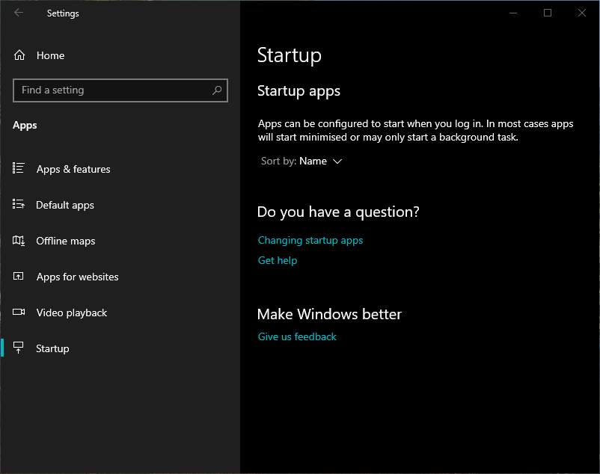Switch to the Startup page
This screenshot has height=474, width=600.
(52, 348)
